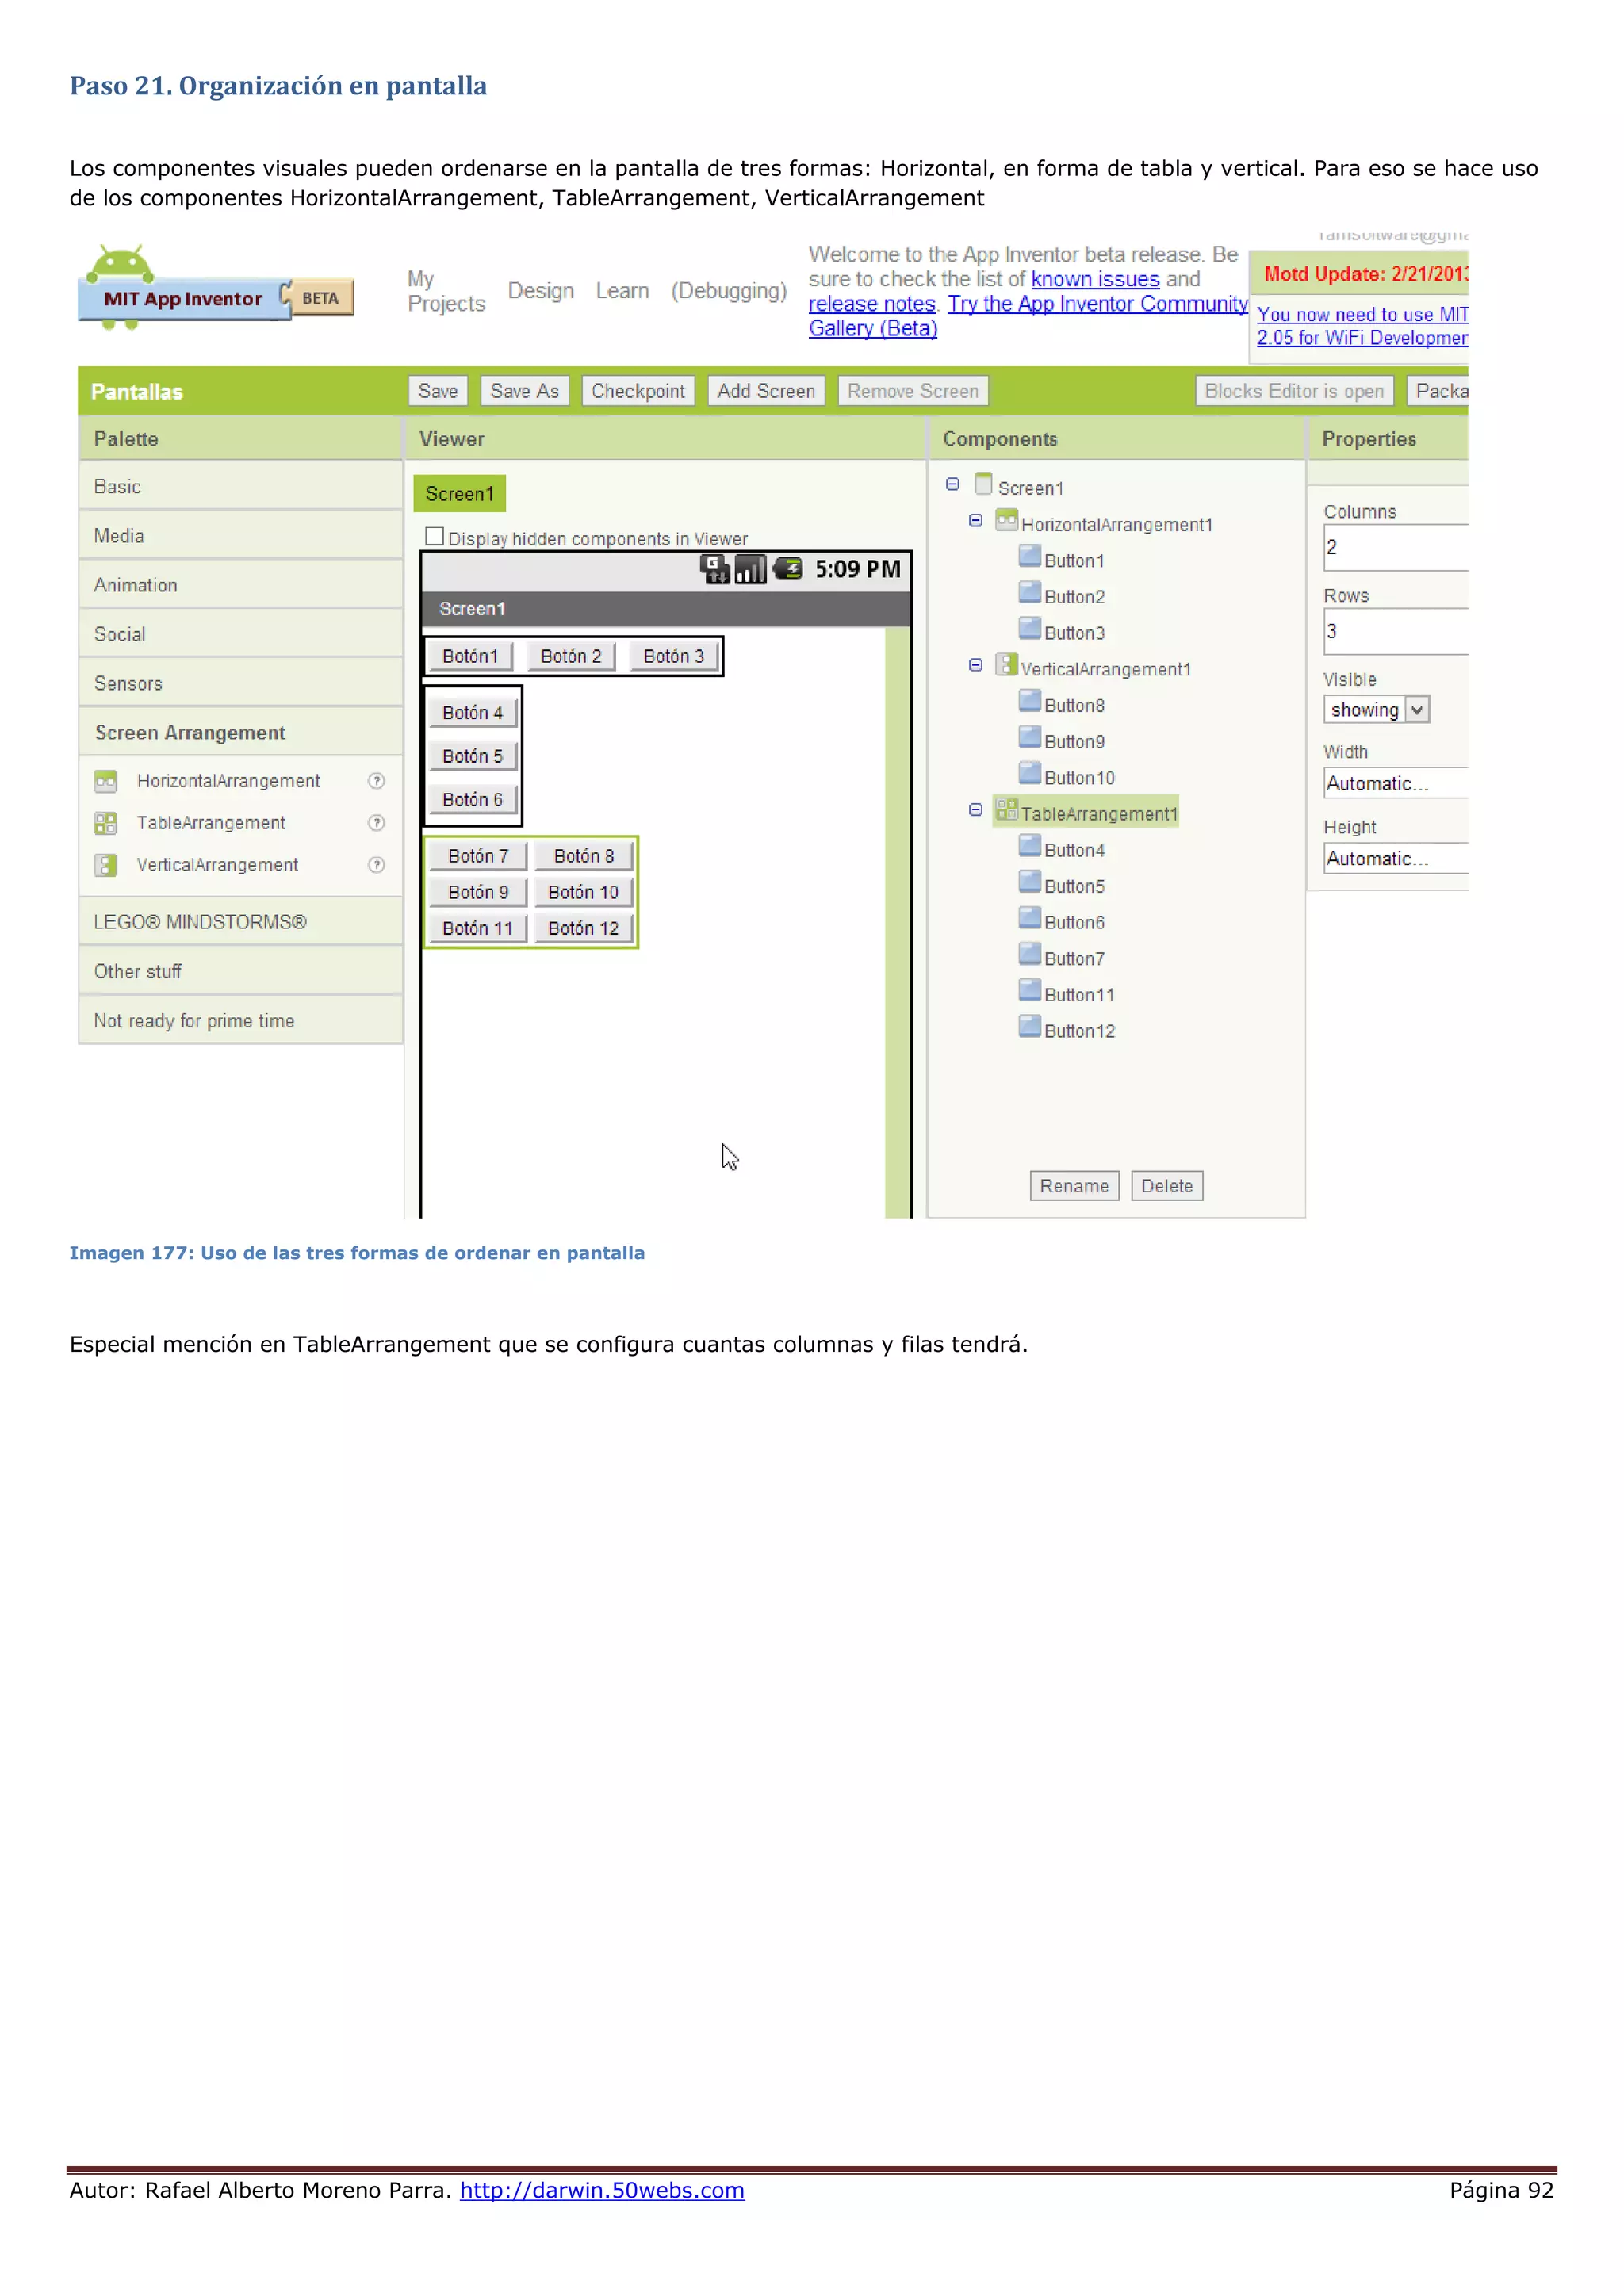The width and height of the screenshot is (1624, 2296).
Task: Open help for HorizontalArrangement
Action: tap(377, 781)
